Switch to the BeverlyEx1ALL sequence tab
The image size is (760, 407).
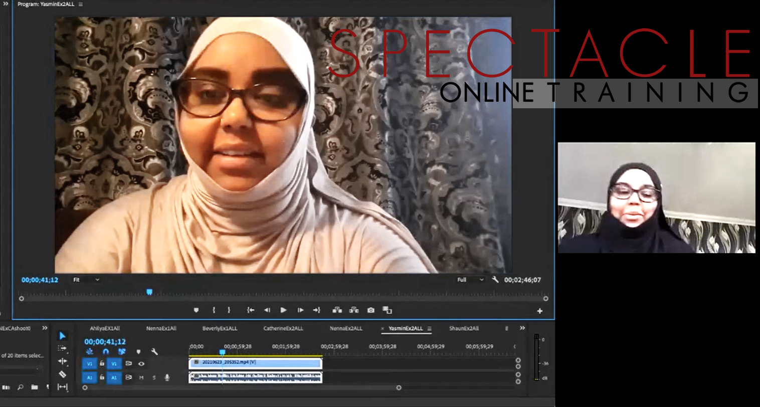[x=220, y=329]
